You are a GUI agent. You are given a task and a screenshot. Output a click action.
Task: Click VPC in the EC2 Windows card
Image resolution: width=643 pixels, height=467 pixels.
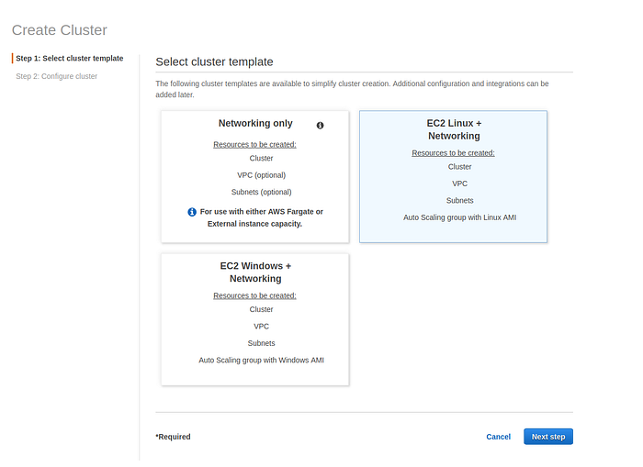point(261,327)
